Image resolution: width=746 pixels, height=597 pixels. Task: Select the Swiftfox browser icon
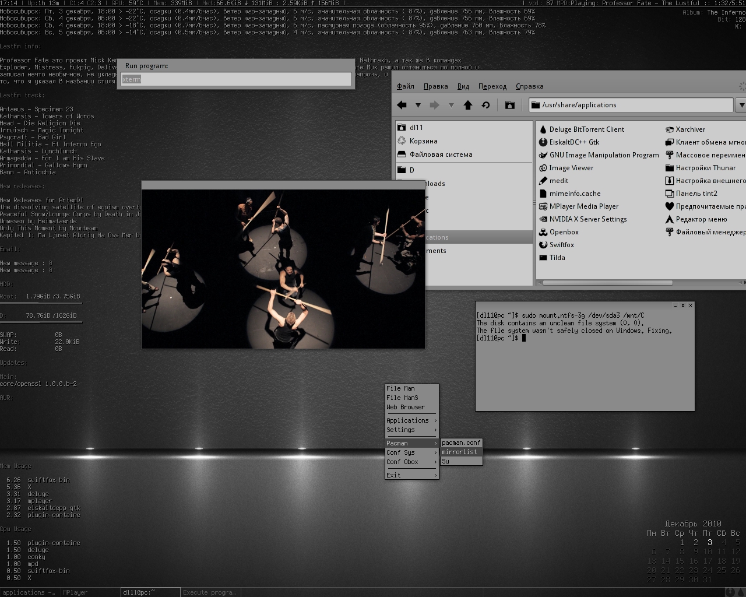pyautogui.click(x=543, y=245)
